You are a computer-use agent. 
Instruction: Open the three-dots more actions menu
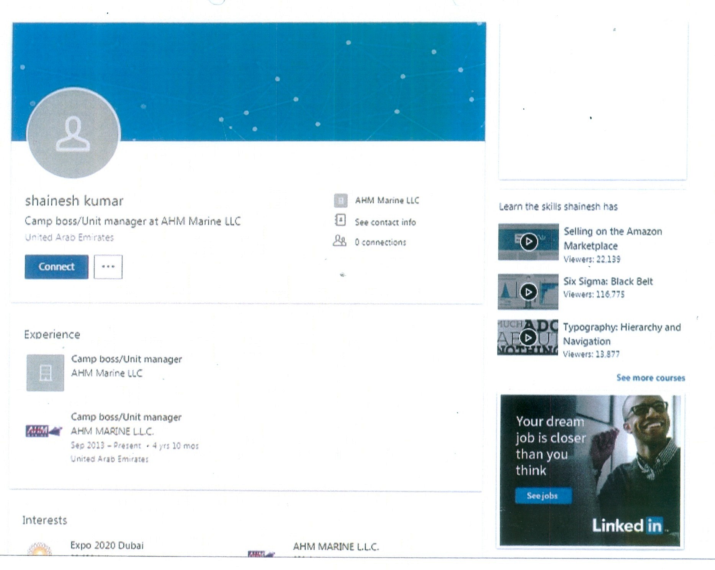[x=108, y=267]
